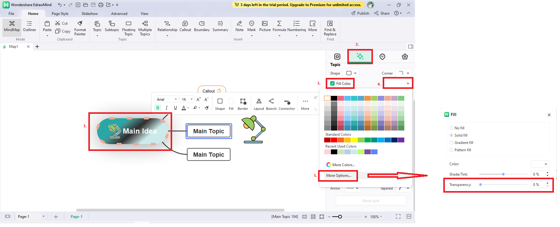
Task: Switch to Outliner mode
Action: pyautogui.click(x=29, y=26)
